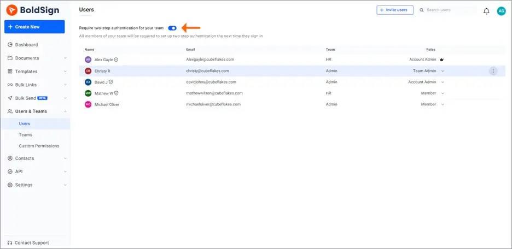Open the Teams submenu item
The height and width of the screenshot is (249, 512).
pos(26,135)
